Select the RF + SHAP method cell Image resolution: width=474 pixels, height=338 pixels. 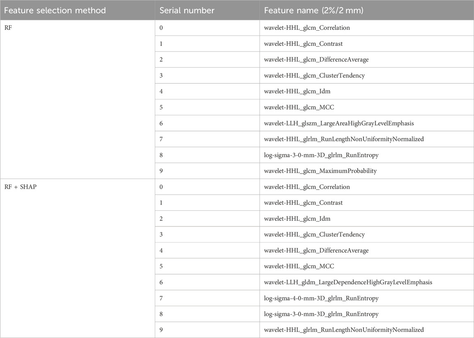pos(77,258)
